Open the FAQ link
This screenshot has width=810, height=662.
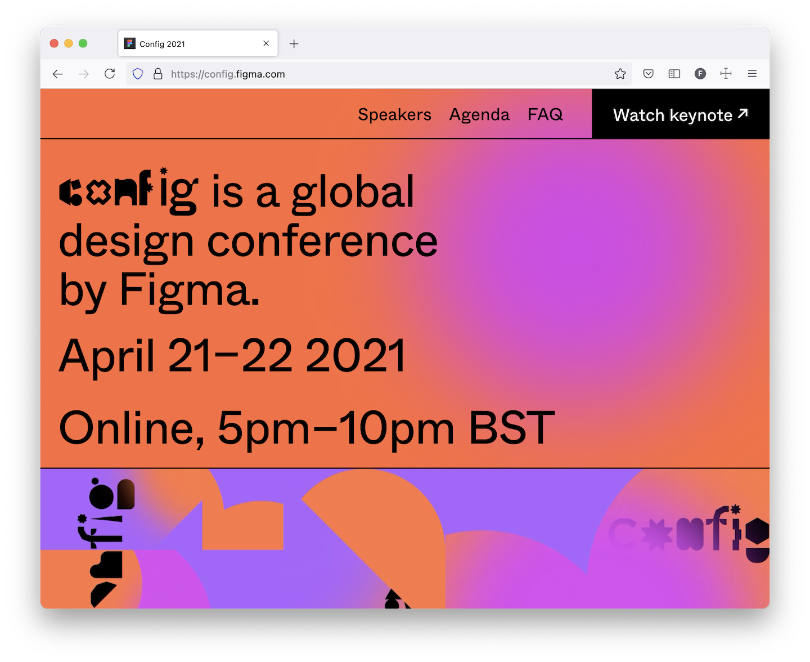(545, 114)
